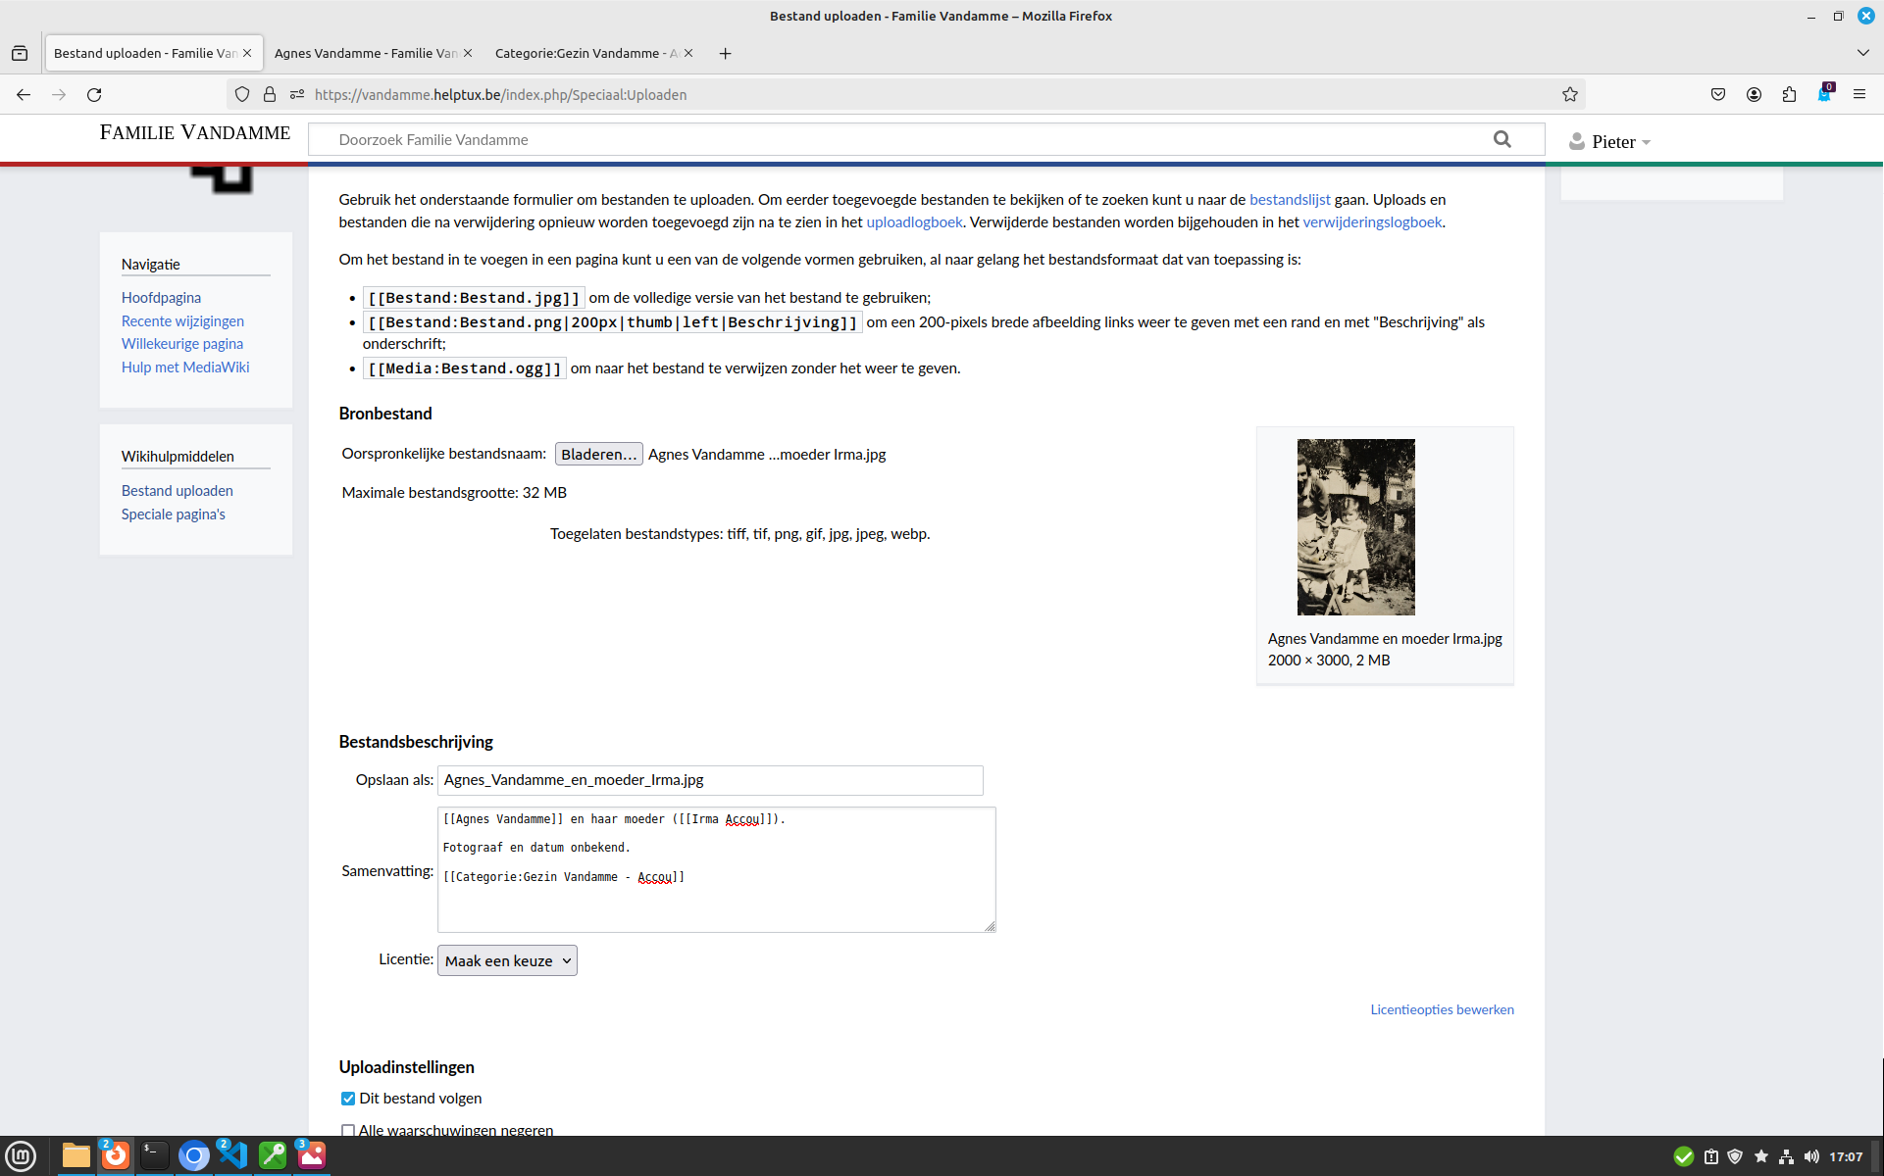Open the Licentie 'Maak een keuze' dropdown
The image size is (1884, 1176).
507,960
